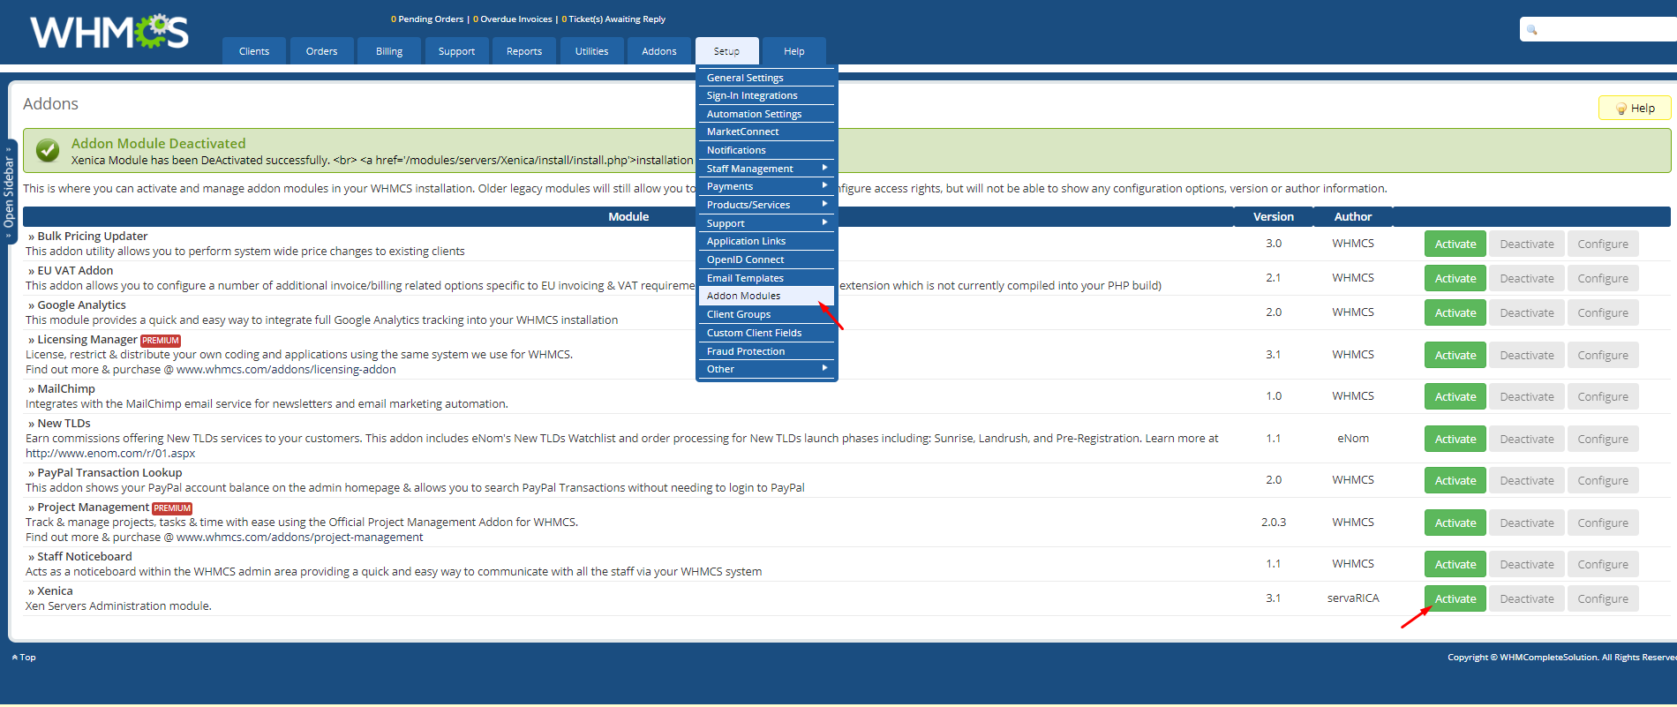This screenshot has width=1677, height=707.
Task: Click the Pending Orders link
Action: pyautogui.click(x=427, y=19)
